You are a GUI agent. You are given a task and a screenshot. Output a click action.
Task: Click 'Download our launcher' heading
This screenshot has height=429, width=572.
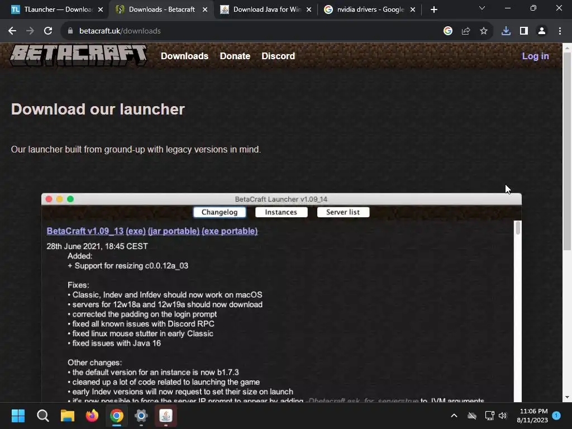[98, 109]
